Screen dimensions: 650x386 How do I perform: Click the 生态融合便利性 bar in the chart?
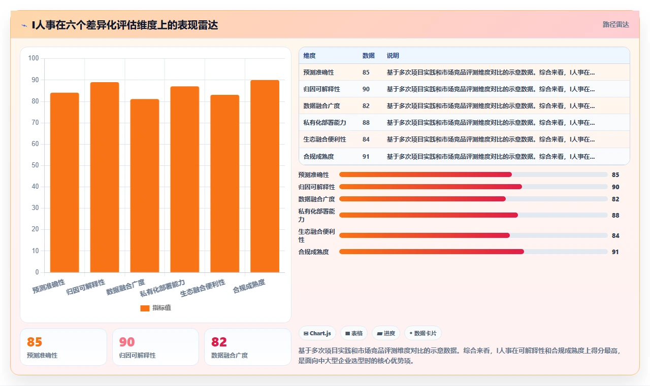(x=225, y=184)
